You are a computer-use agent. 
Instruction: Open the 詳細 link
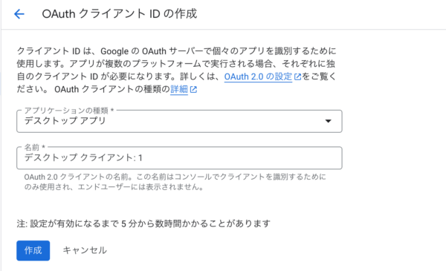179,90
